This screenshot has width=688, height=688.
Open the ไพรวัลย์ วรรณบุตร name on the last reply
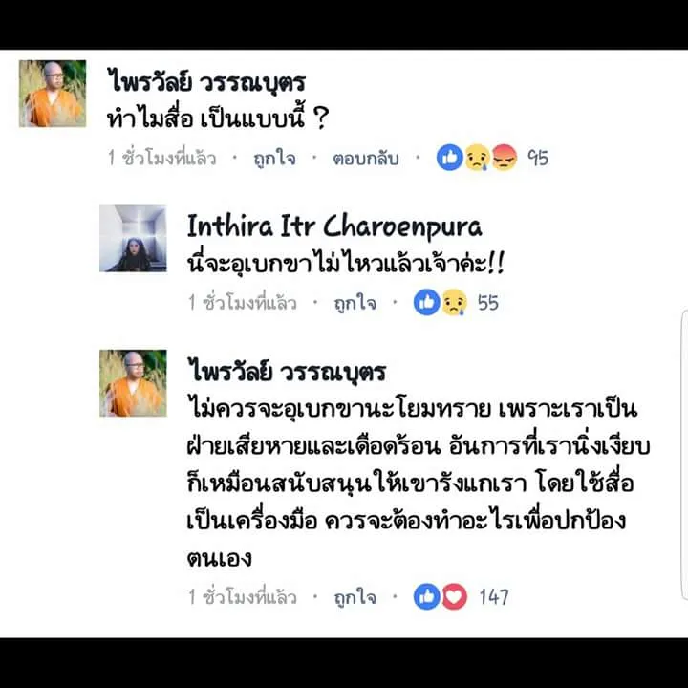pyautogui.click(x=287, y=372)
